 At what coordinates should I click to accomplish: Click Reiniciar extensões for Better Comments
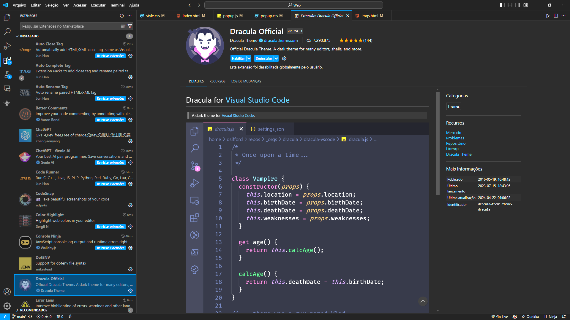coord(110,120)
